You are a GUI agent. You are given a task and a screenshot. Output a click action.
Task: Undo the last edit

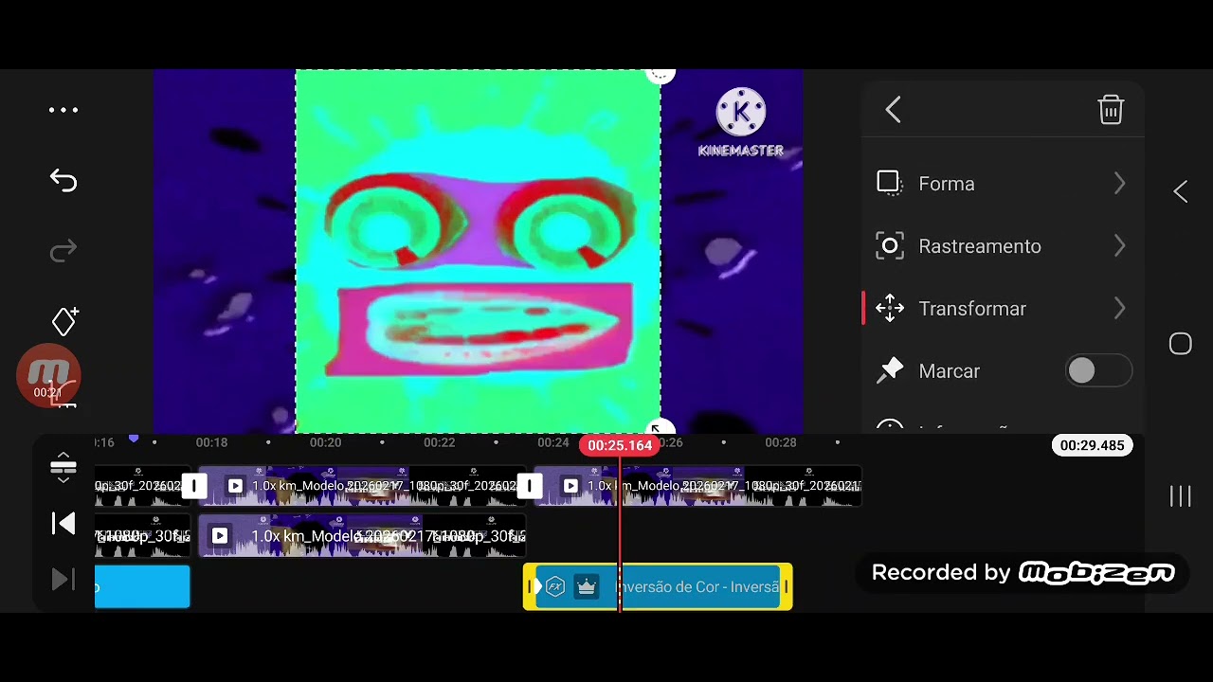(63, 180)
